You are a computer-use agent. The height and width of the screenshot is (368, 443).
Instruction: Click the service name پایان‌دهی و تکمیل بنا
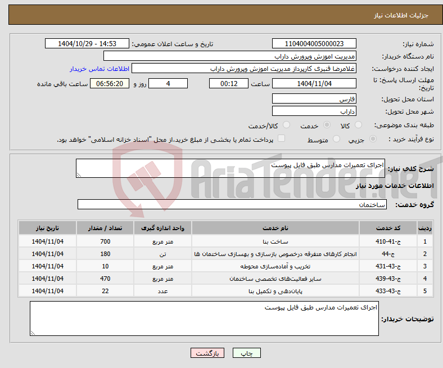275,291
